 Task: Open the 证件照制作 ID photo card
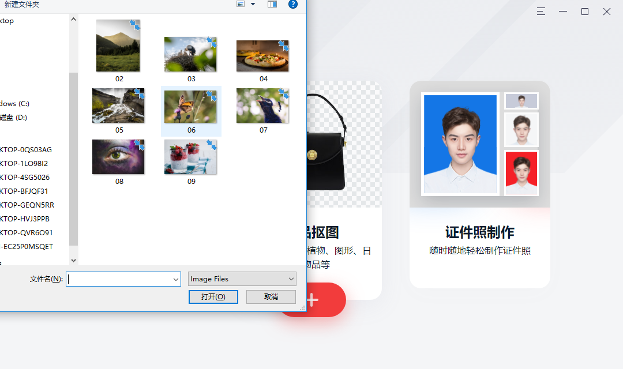(x=479, y=184)
